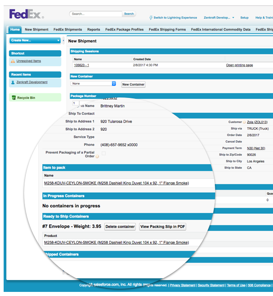Click the #7 Envelope - Weight: 3.95 heading
The image size is (273, 296).
[x=72, y=226]
